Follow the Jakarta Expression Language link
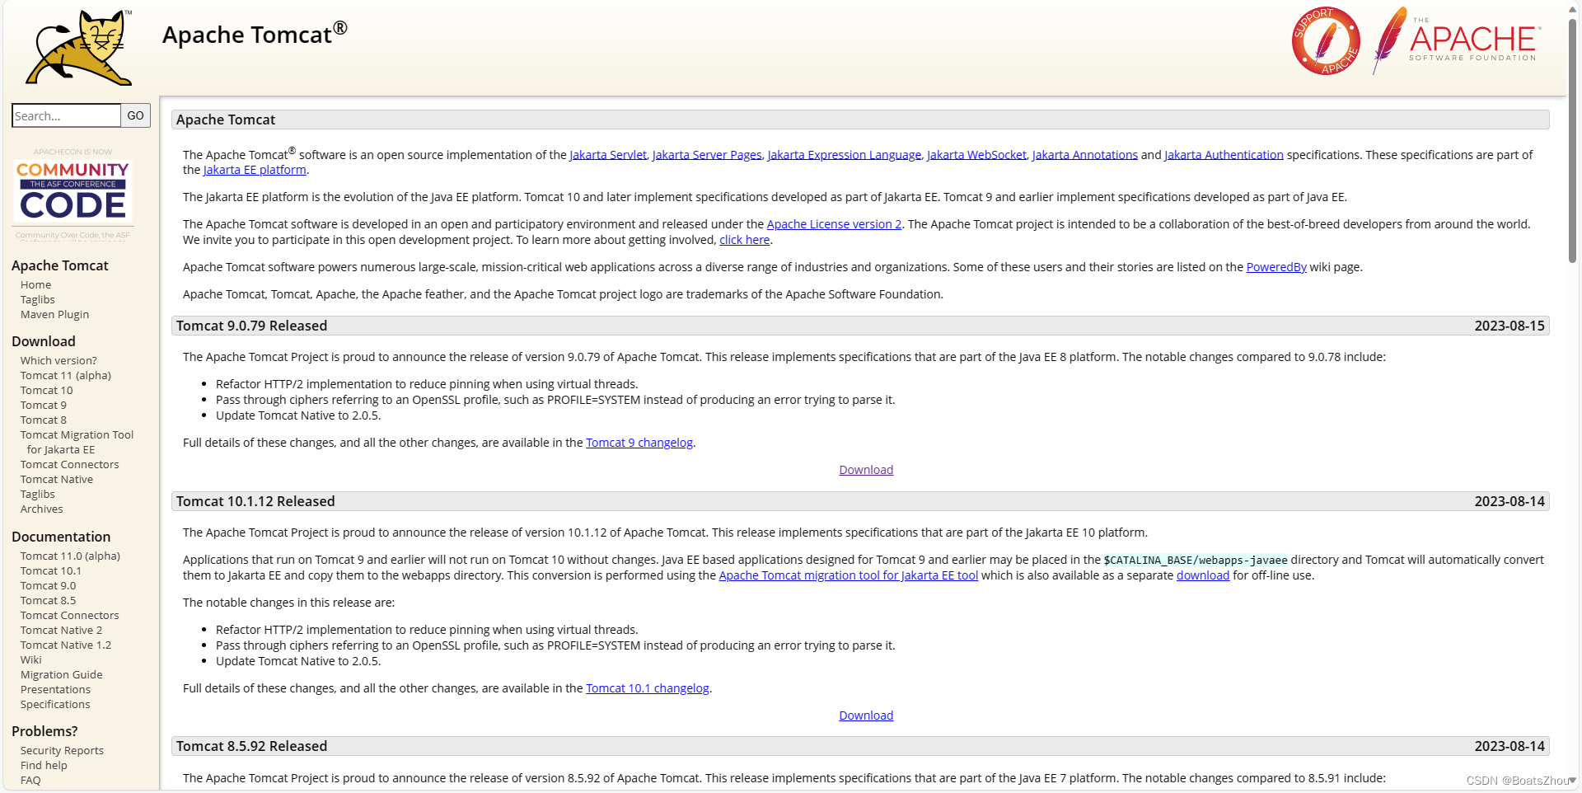Image resolution: width=1582 pixels, height=793 pixels. click(x=845, y=155)
